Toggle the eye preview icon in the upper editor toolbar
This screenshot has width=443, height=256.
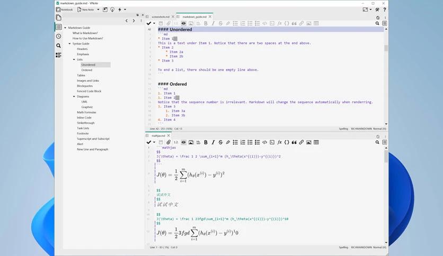coord(184,23)
